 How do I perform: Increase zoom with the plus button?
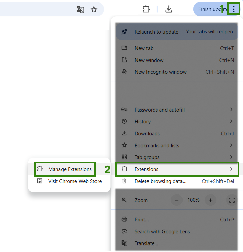(211, 200)
